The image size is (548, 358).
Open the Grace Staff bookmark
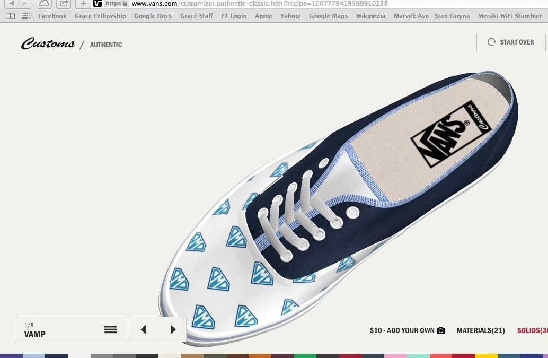tap(197, 16)
